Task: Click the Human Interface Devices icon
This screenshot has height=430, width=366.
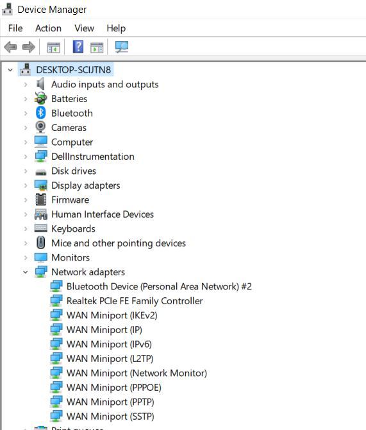Action: click(x=41, y=214)
